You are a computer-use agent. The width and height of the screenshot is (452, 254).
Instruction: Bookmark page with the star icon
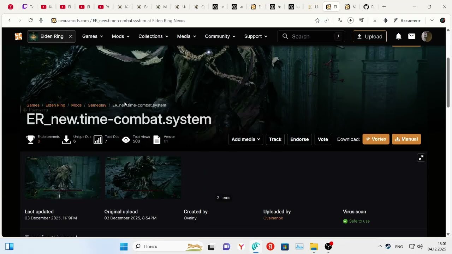(x=317, y=20)
